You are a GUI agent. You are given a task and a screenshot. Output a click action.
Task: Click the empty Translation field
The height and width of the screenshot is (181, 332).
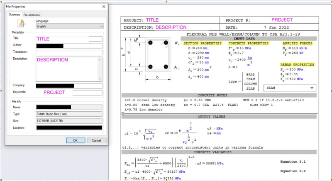[69, 52]
